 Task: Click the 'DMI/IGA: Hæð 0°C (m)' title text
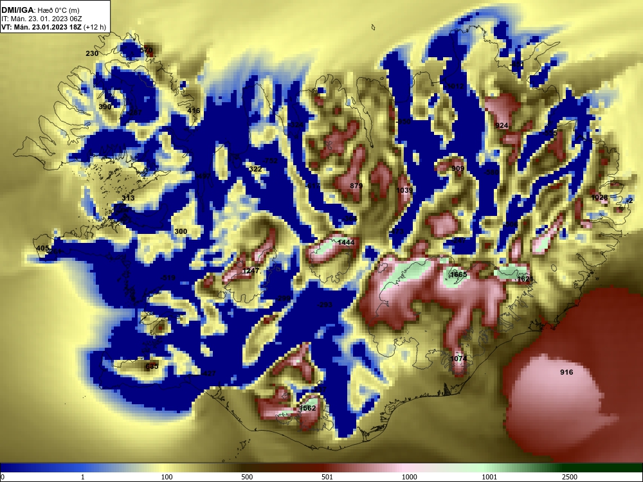click(x=41, y=10)
